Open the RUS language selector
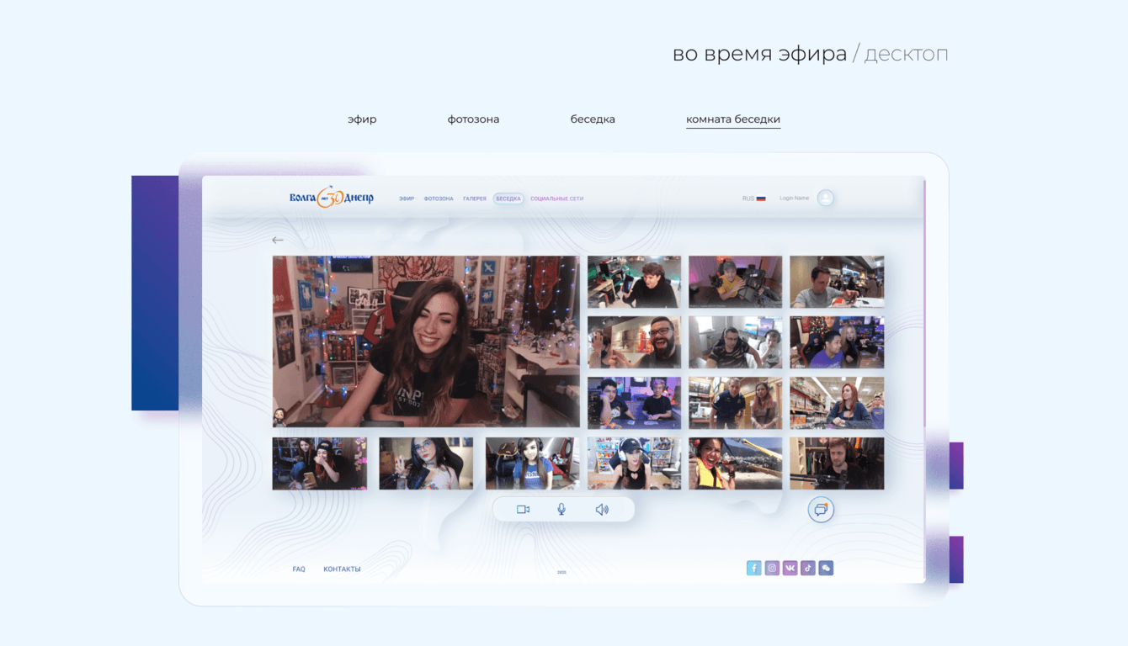Screen dimensions: 1128x646 click(x=753, y=199)
